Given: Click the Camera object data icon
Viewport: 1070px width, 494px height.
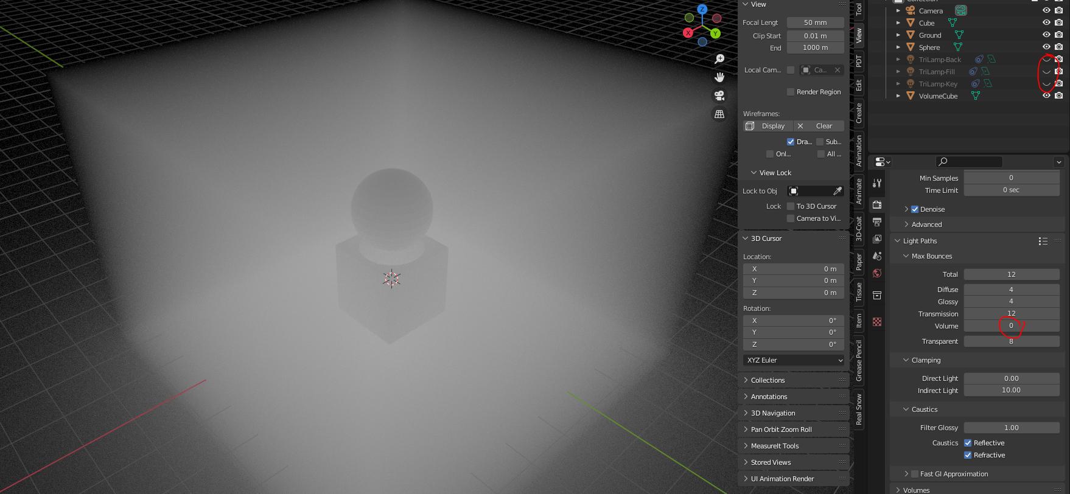Looking at the screenshot, I should click(960, 10).
